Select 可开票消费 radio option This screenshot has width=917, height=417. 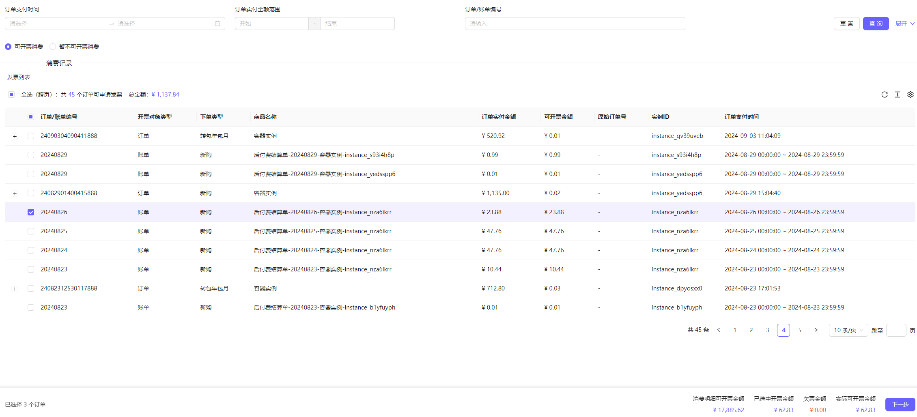coord(8,47)
